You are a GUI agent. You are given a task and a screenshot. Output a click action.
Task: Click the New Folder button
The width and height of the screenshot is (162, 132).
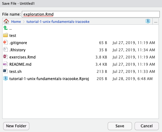point(16,126)
